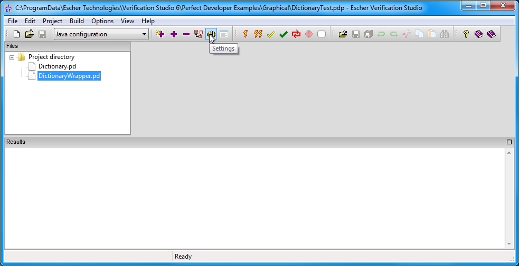Viewport: 519px width, 266px height.
Task: Click the grayed scissors cut icon
Action: (x=407, y=34)
